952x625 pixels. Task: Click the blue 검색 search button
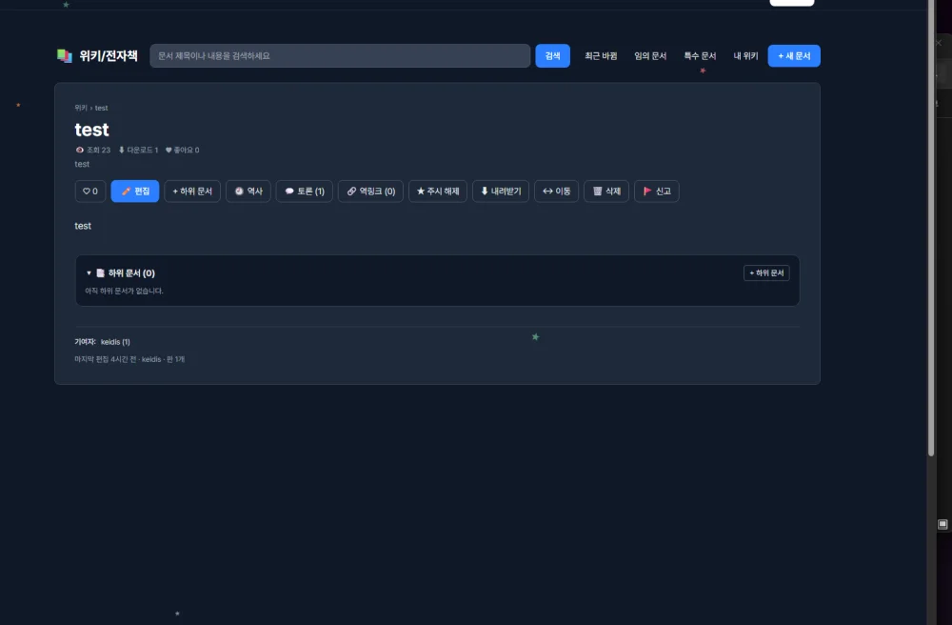(x=552, y=56)
